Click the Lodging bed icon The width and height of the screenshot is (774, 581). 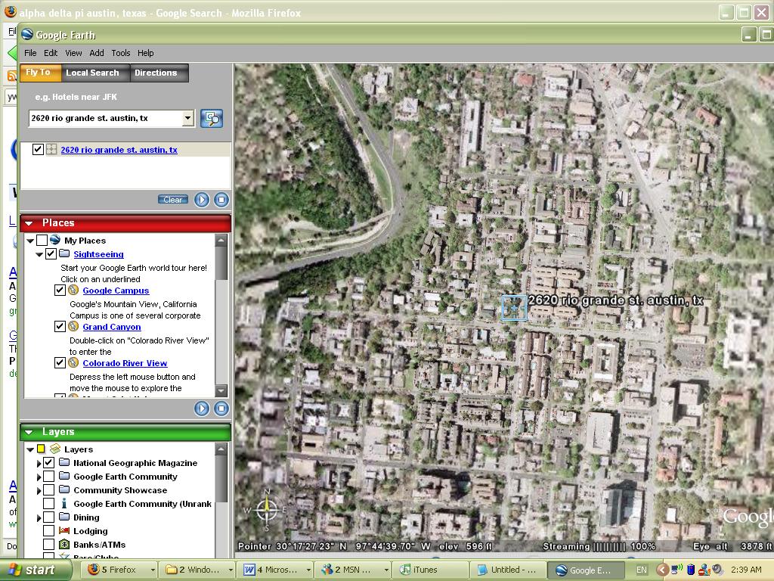click(x=64, y=530)
